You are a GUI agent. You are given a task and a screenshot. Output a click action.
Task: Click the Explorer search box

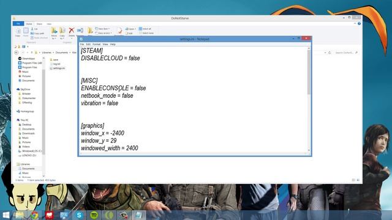pos(346,53)
